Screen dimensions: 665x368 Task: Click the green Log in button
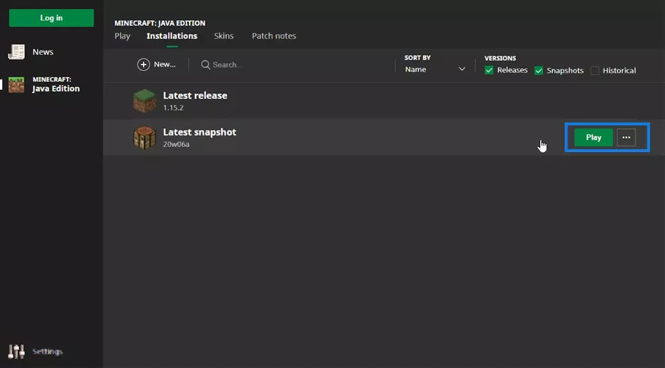click(51, 18)
